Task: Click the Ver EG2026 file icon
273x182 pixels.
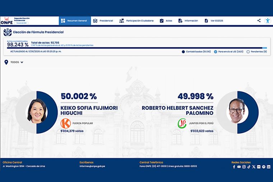Action: click(206, 21)
